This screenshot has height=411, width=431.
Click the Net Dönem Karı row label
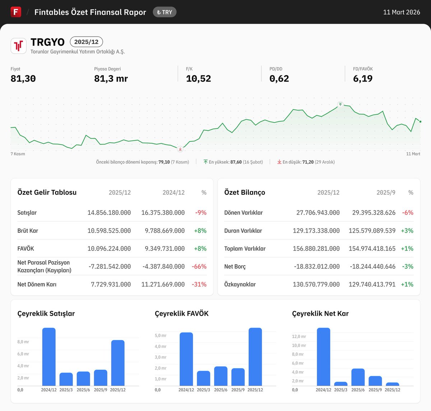37,285
